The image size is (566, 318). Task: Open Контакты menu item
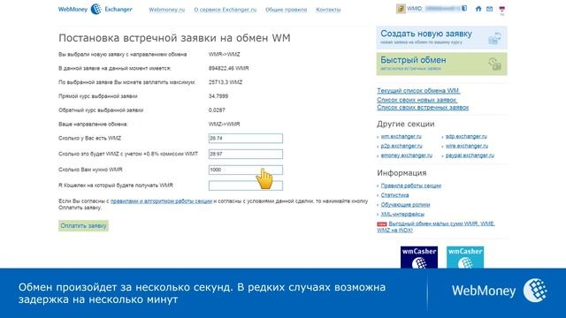point(328,10)
